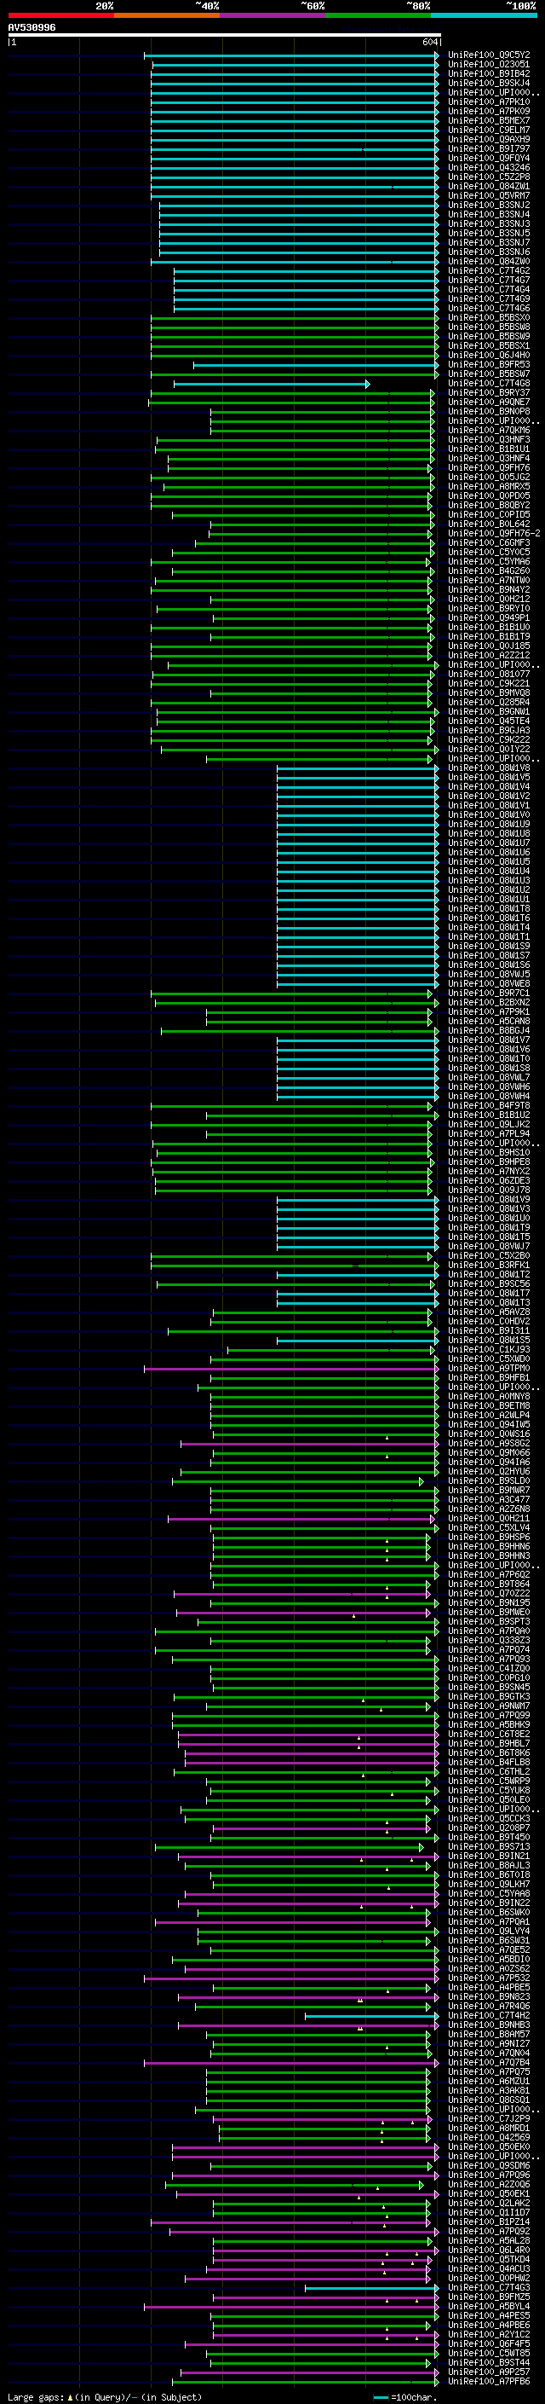
Task: Select hit label UniRef100_B9ST44
Action: [489, 2363]
